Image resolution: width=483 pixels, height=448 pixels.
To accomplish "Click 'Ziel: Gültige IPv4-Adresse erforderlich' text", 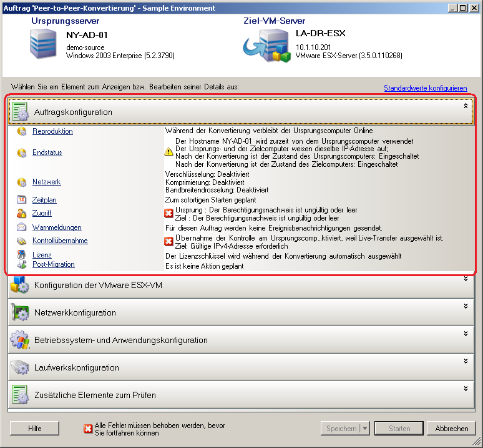I will tap(232, 246).
